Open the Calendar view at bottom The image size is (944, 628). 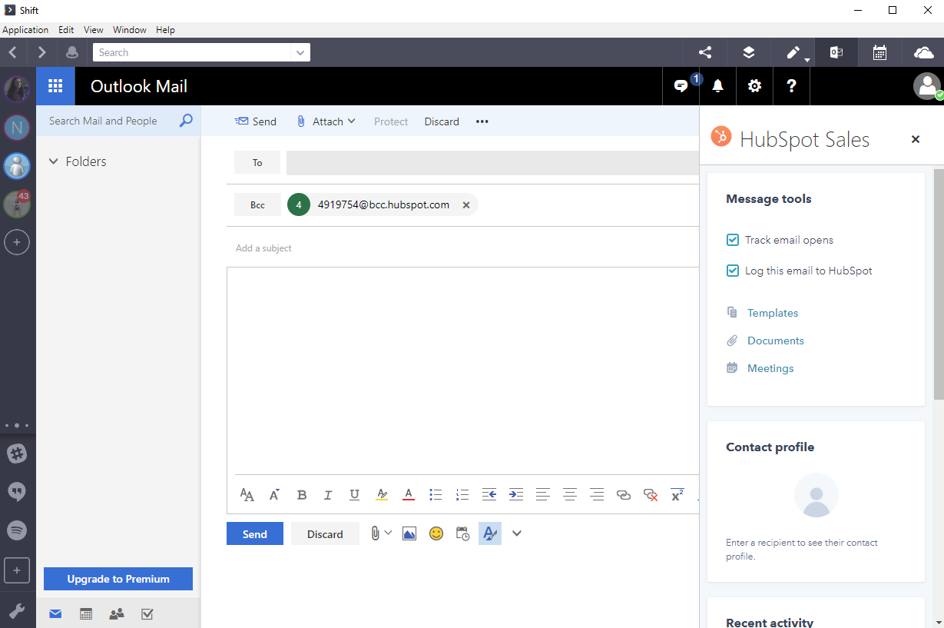[x=86, y=614]
